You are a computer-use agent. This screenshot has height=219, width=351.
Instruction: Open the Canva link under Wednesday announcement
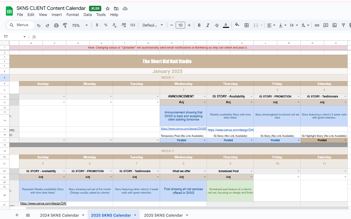(183, 129)
